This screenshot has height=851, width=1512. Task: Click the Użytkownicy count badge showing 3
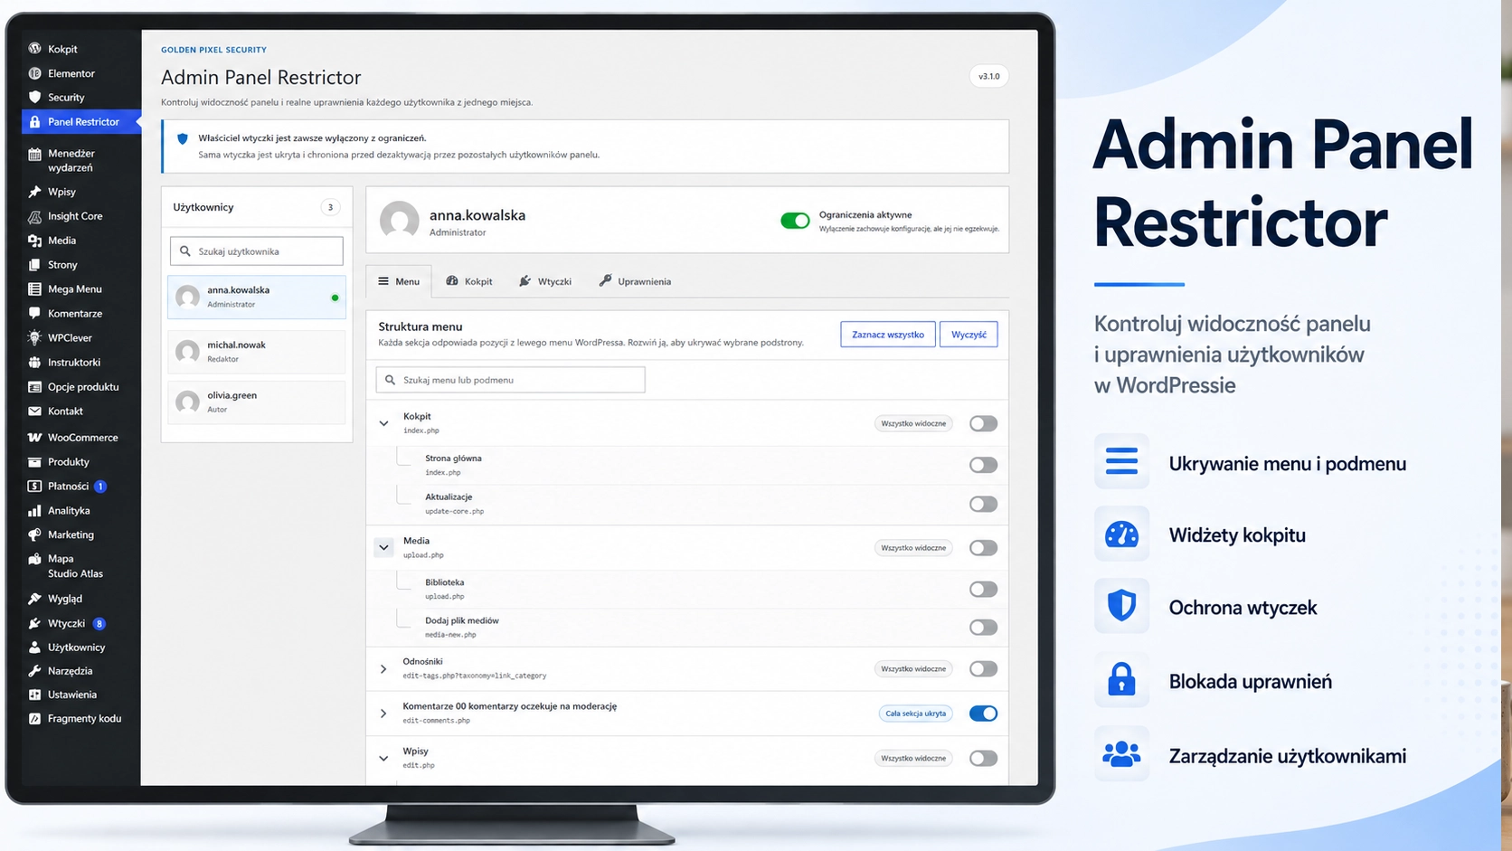tap(330, 207)
